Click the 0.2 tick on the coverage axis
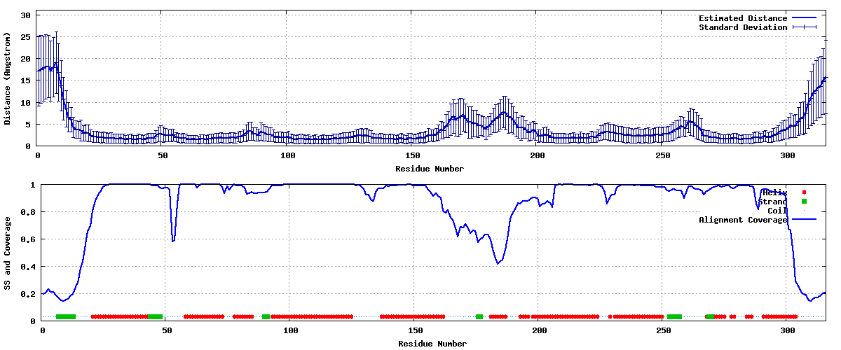 [28, 294]
